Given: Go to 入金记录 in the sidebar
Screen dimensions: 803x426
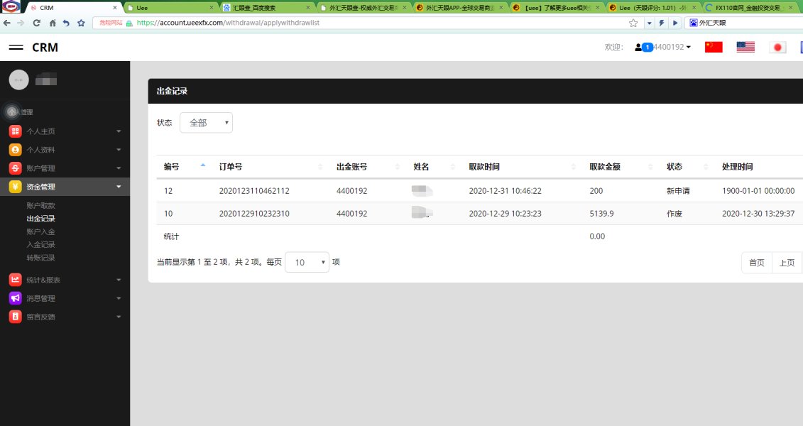Looking at the screenshot, I should [40, 244].
